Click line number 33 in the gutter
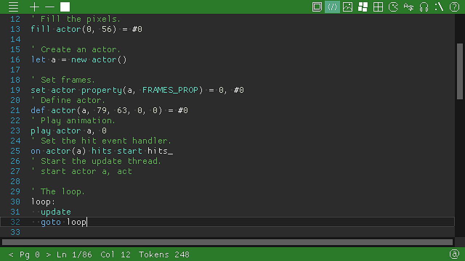Viewport: 465px width, 261px height. coord(15,232)
